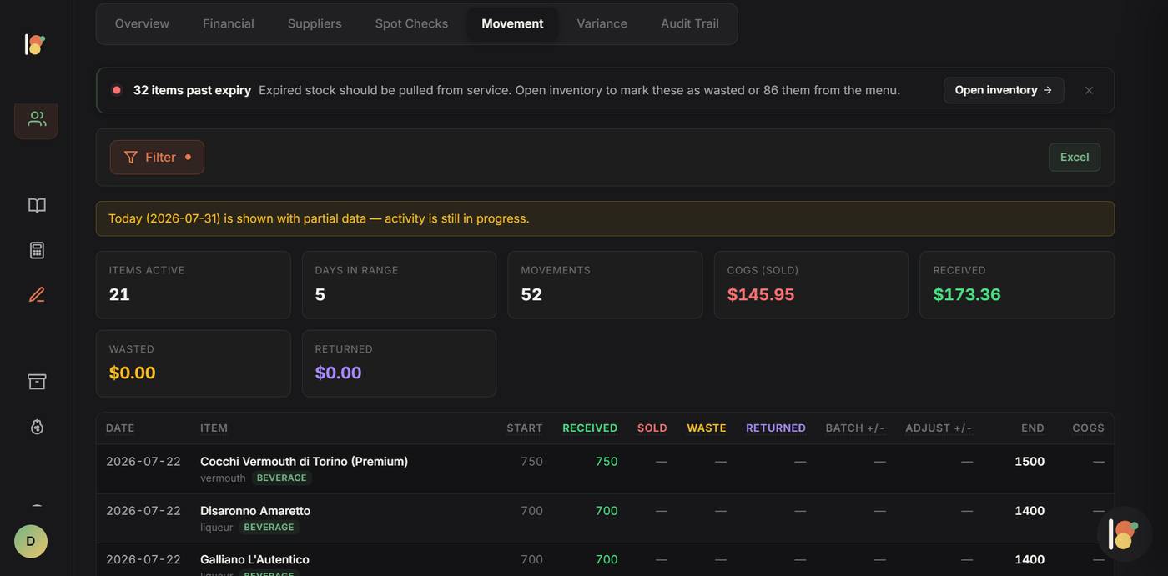Click date 2026-07-22 in Disaronno row

pyautogui.click(x=143, y=511)
